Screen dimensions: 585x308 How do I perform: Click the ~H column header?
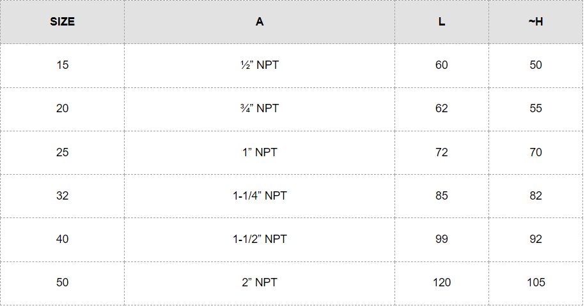(535, 22)
